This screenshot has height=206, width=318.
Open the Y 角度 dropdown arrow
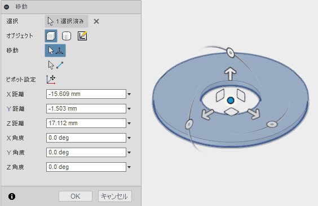click(x=129, y=153)
